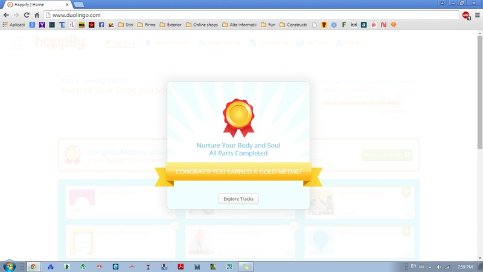Click the network signal tray icon
483x272 pixels.
click(447, 267)
